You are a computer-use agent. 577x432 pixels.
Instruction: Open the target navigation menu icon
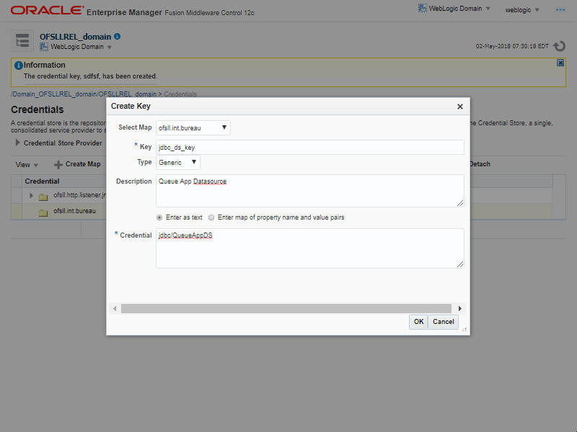pos(22,40)
